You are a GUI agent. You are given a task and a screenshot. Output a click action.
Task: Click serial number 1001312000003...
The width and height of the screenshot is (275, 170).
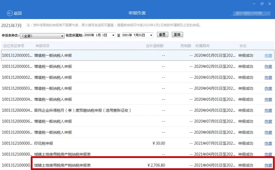(x=17, y=89)
